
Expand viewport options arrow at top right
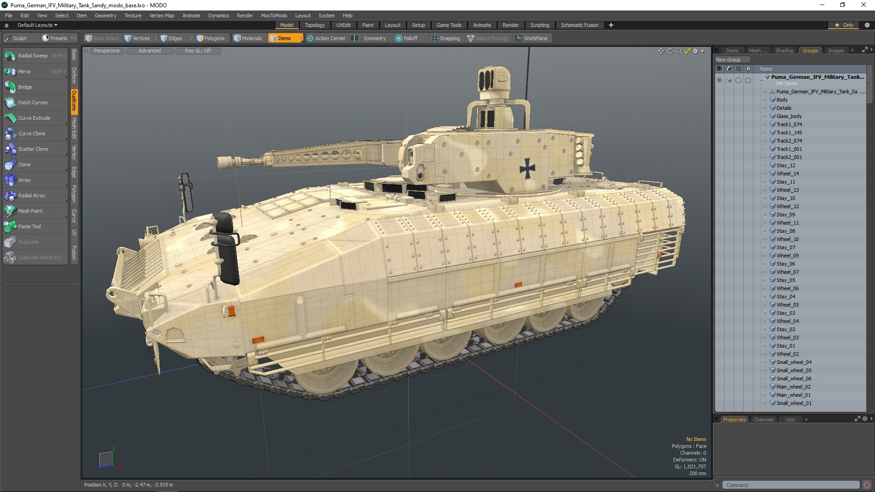click(703, 51)
